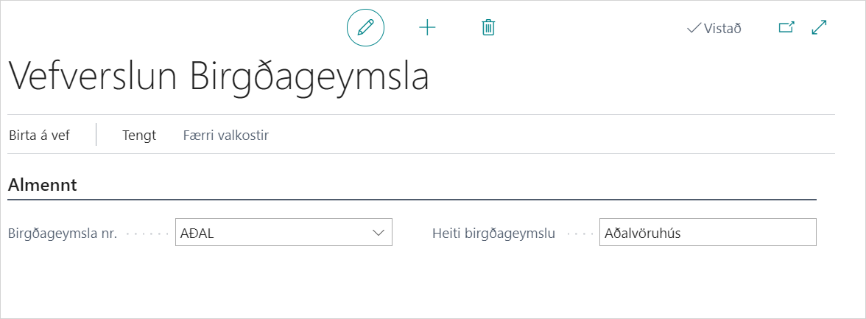Click the underline below Almennt heading

coord(412,200)
